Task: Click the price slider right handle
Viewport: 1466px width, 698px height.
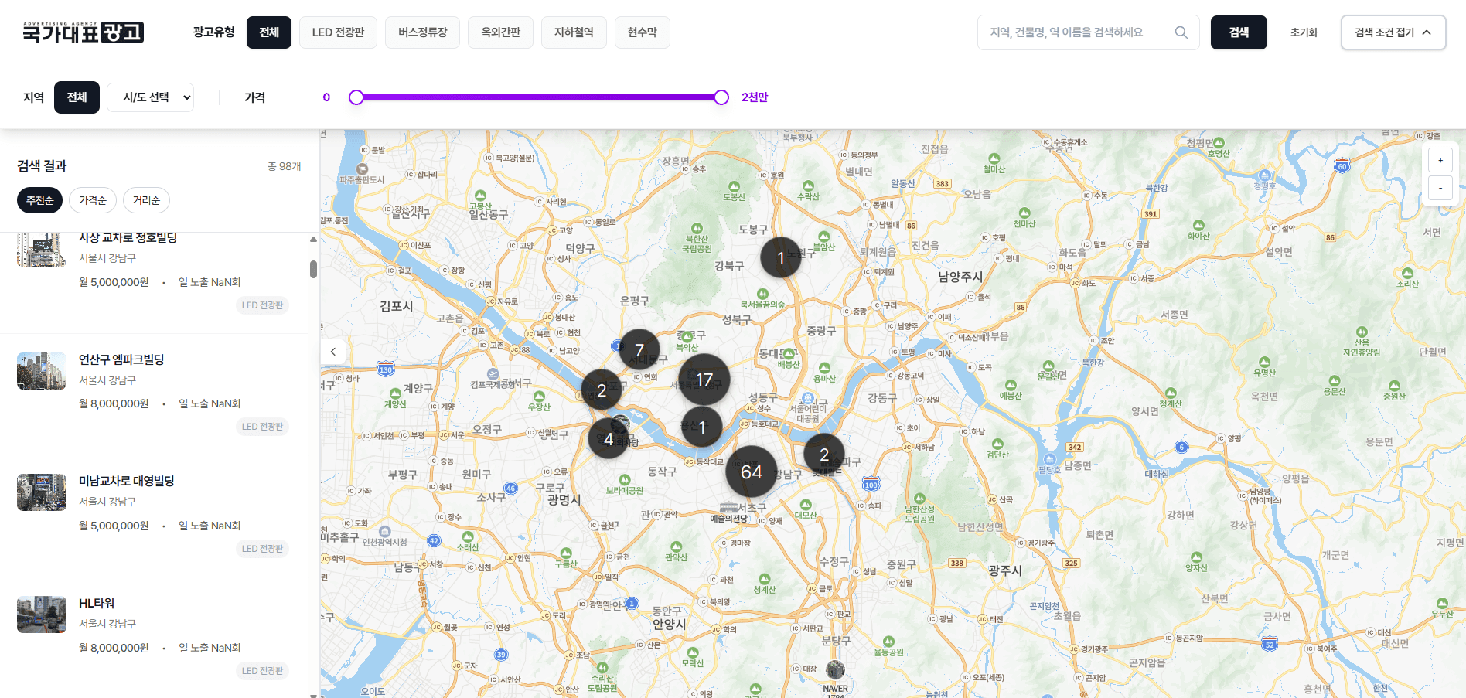Action: [x=721, y=97]
